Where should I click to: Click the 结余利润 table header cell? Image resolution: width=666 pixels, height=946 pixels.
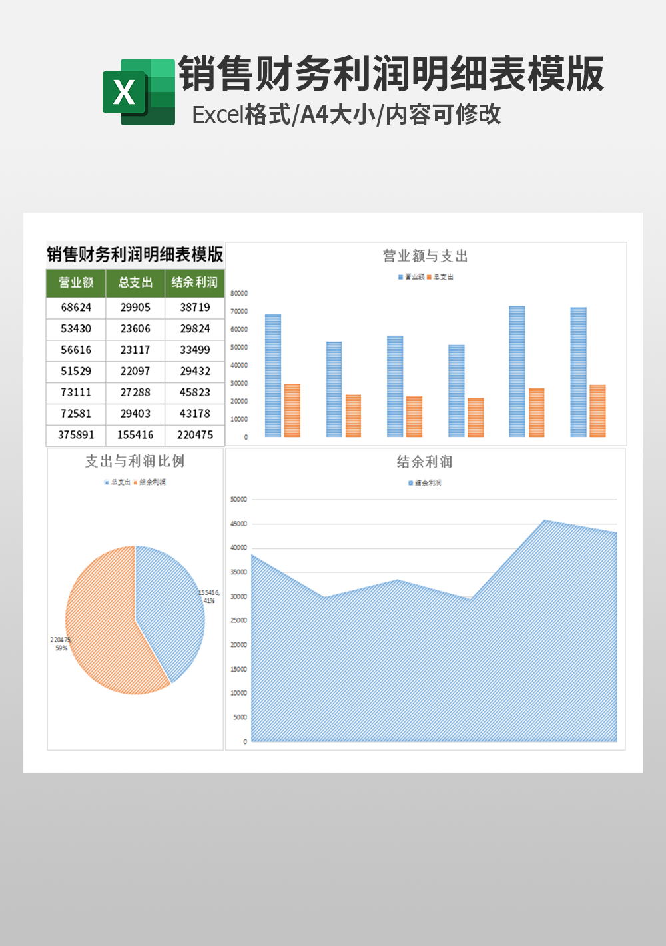[194, 283]
